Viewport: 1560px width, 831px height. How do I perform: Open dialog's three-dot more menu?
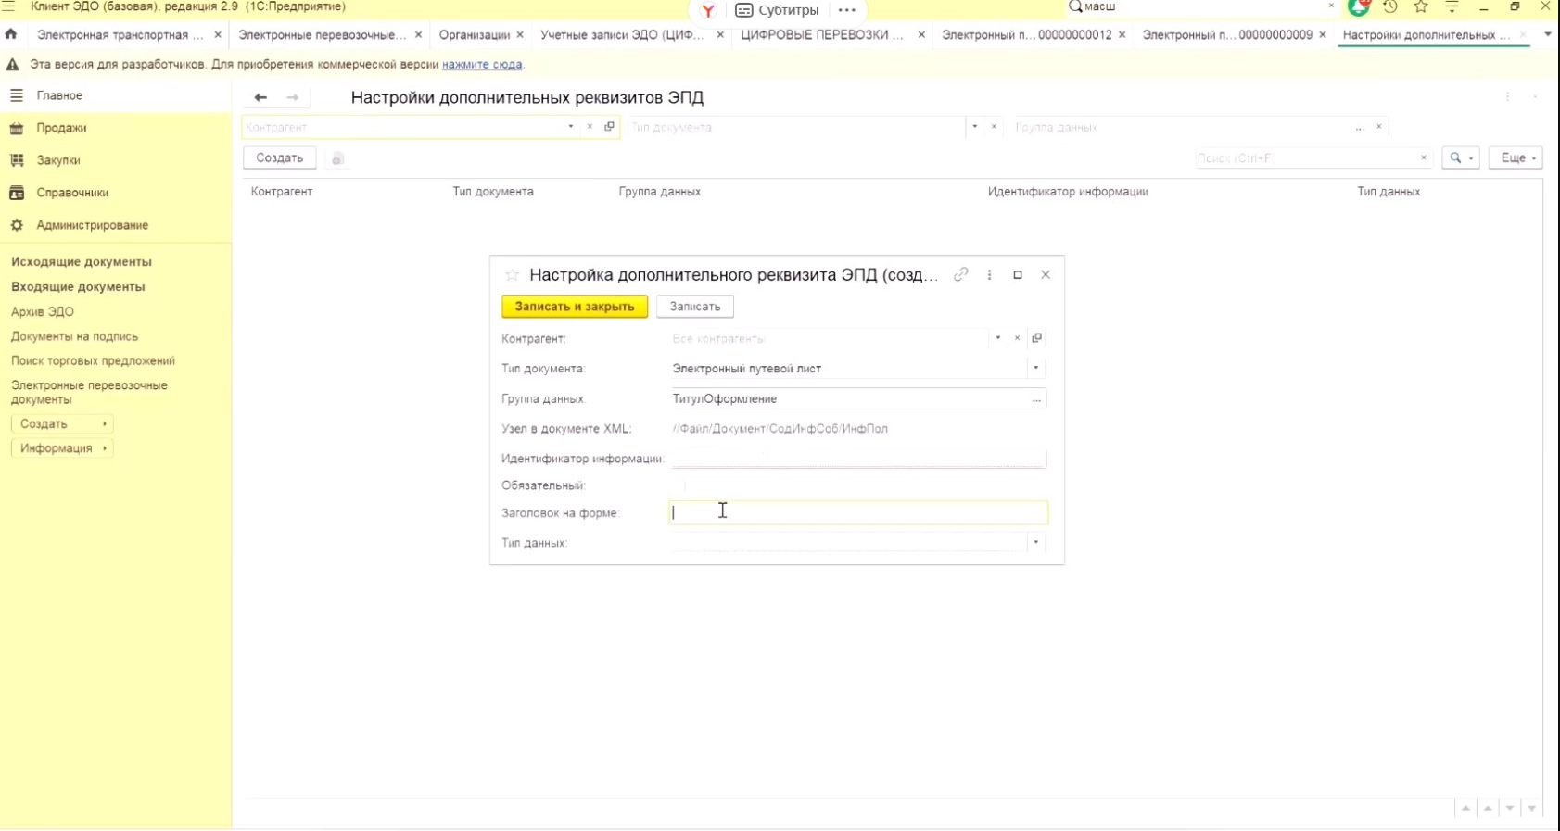[989, 275]
